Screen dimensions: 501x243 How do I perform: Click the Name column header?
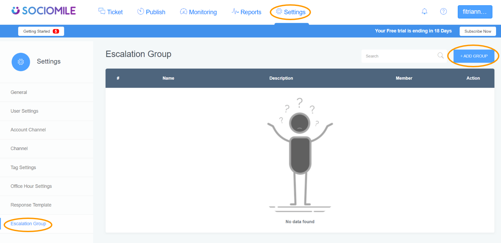point(168,78)
